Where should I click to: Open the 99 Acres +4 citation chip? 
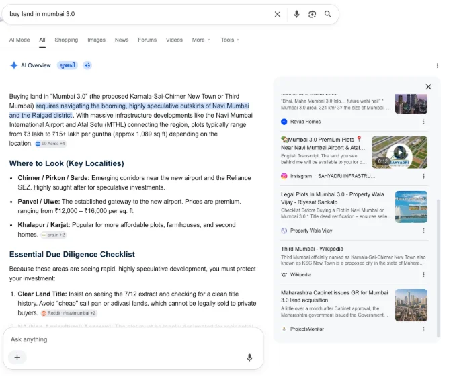50,144
